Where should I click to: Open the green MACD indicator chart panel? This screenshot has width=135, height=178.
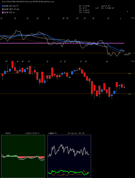click(x=23, y=156)
